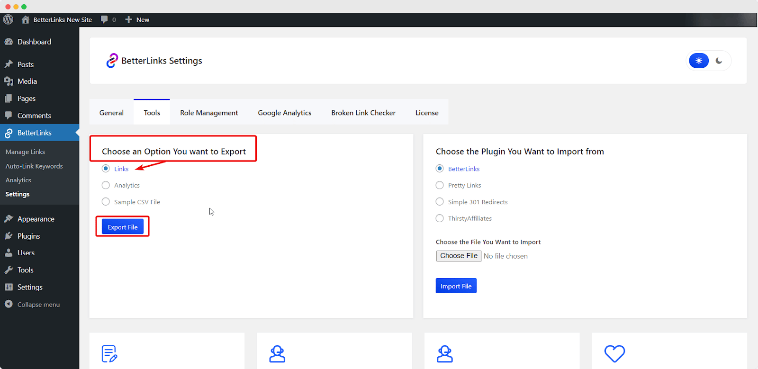The image size is (758, 369).
Task: Open the BetterLinks Analytics submenu item
Action: [18, 180]
